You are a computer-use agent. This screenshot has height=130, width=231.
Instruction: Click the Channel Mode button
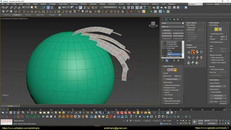point(218,96)
